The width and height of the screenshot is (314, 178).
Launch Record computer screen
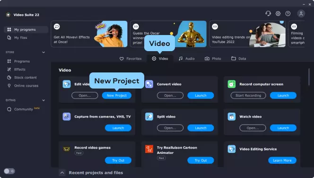click(x=283, y=96)
